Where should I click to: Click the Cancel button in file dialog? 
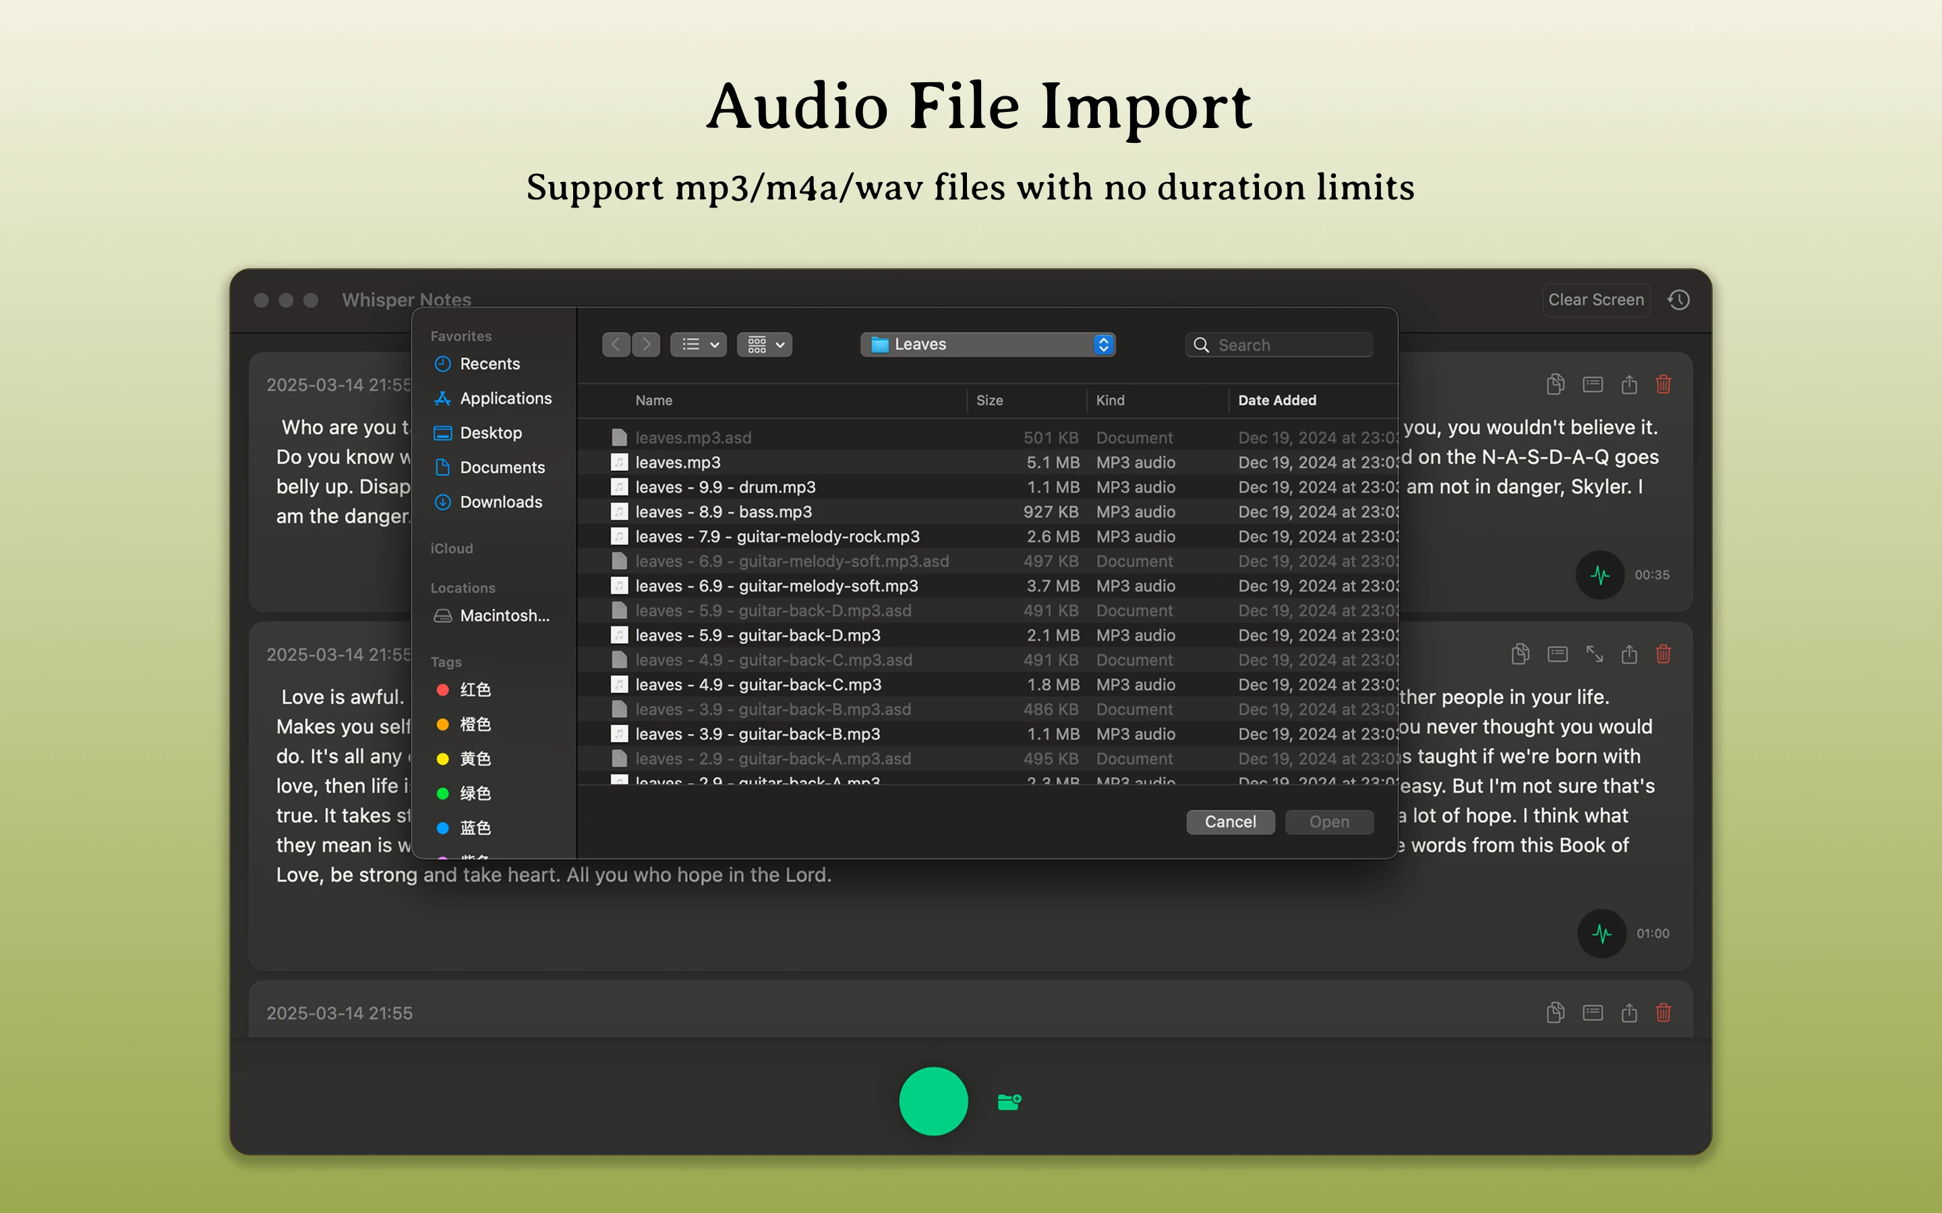point(1230,821)
